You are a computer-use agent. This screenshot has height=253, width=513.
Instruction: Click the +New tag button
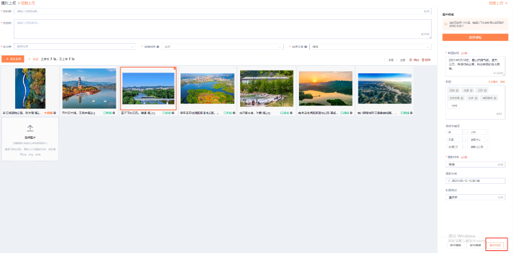click(453, 105)
